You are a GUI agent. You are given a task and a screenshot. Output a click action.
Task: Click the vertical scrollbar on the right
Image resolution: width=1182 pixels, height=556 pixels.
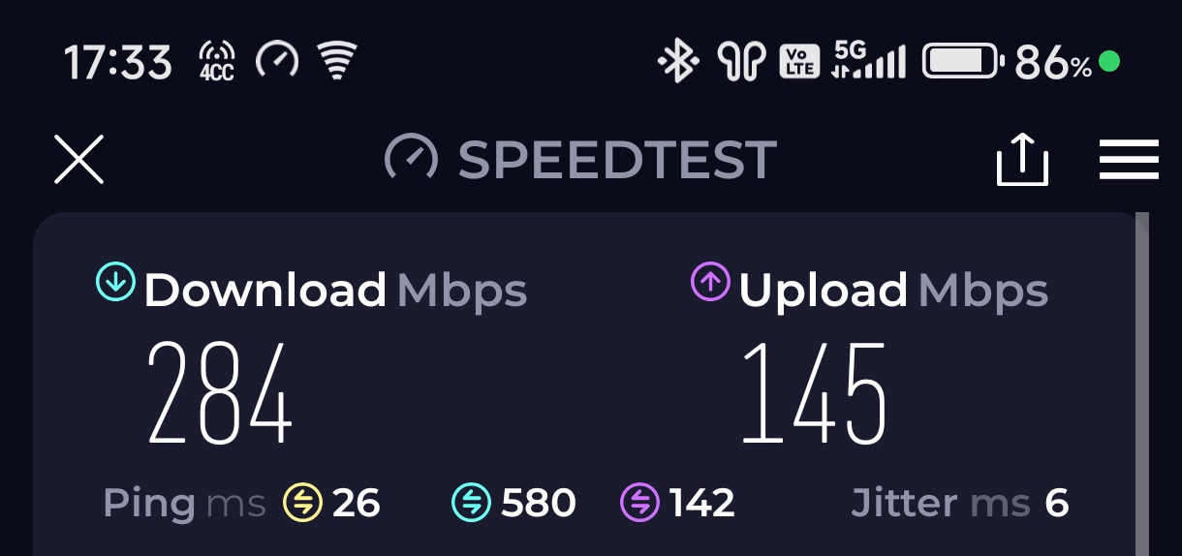(1142, 384)
